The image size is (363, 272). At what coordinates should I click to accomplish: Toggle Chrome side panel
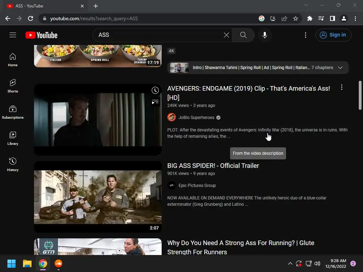coord(333,18)
